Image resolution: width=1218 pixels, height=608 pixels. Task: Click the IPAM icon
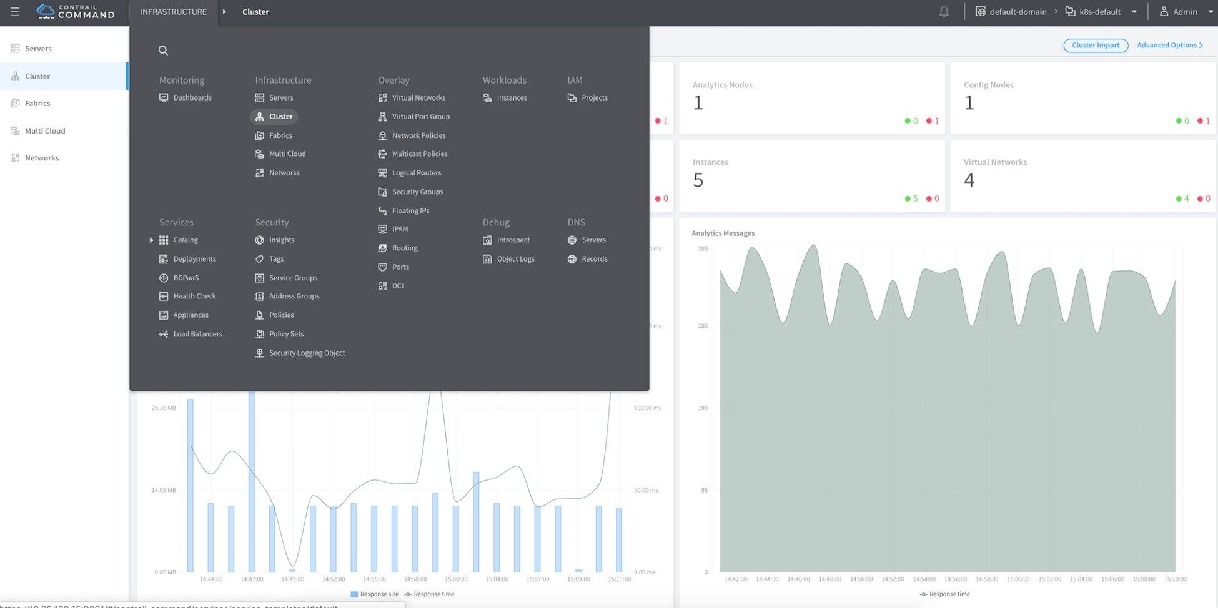[382, 229]
